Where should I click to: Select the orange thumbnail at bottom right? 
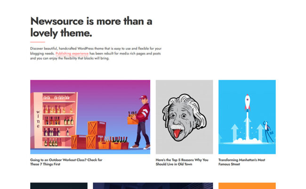[247, 186]
